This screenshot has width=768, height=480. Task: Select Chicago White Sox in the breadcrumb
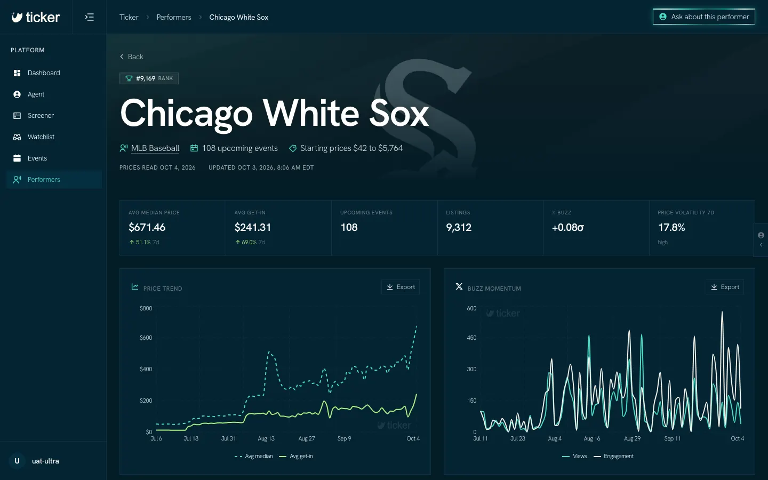tap(239, 17)
